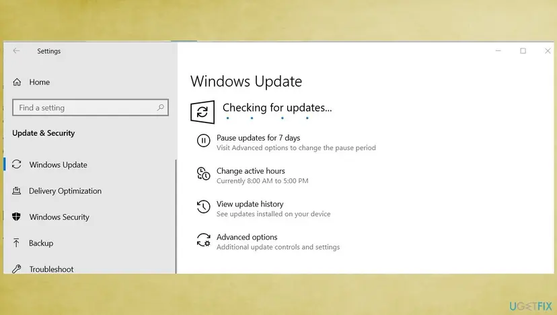Click the Advanced options gear-sync icon
Screen dimensions: 557x315
click(204, 240)
